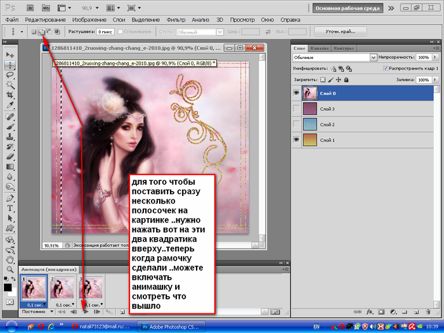Screen dimensions: 444x333
Task: Toggle Quick Mask mode
Action: click(x=10, y=302)
